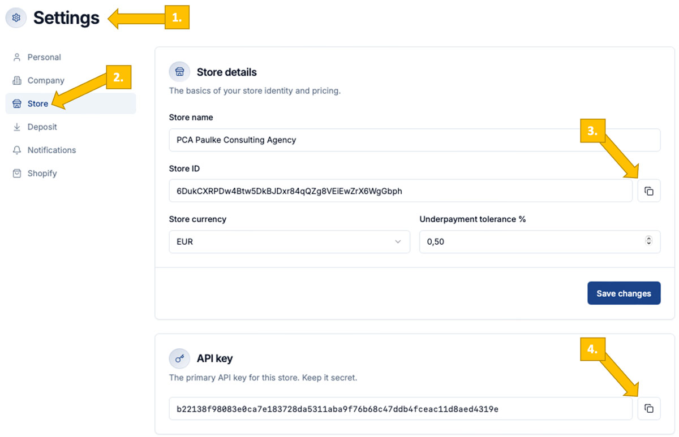Click the Store shop icon in sidebar

tap(17, 103)
